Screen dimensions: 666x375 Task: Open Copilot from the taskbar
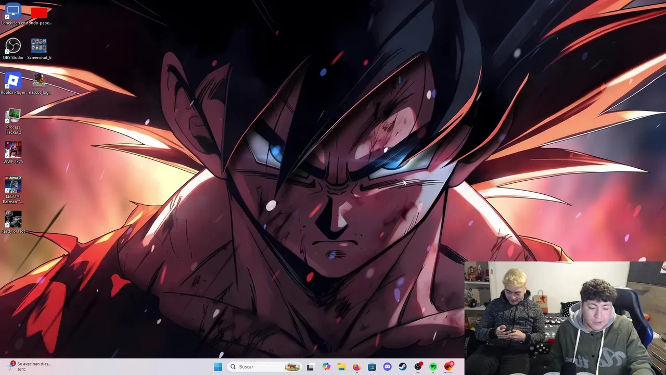pyautogui.click(x=326, y=367)
